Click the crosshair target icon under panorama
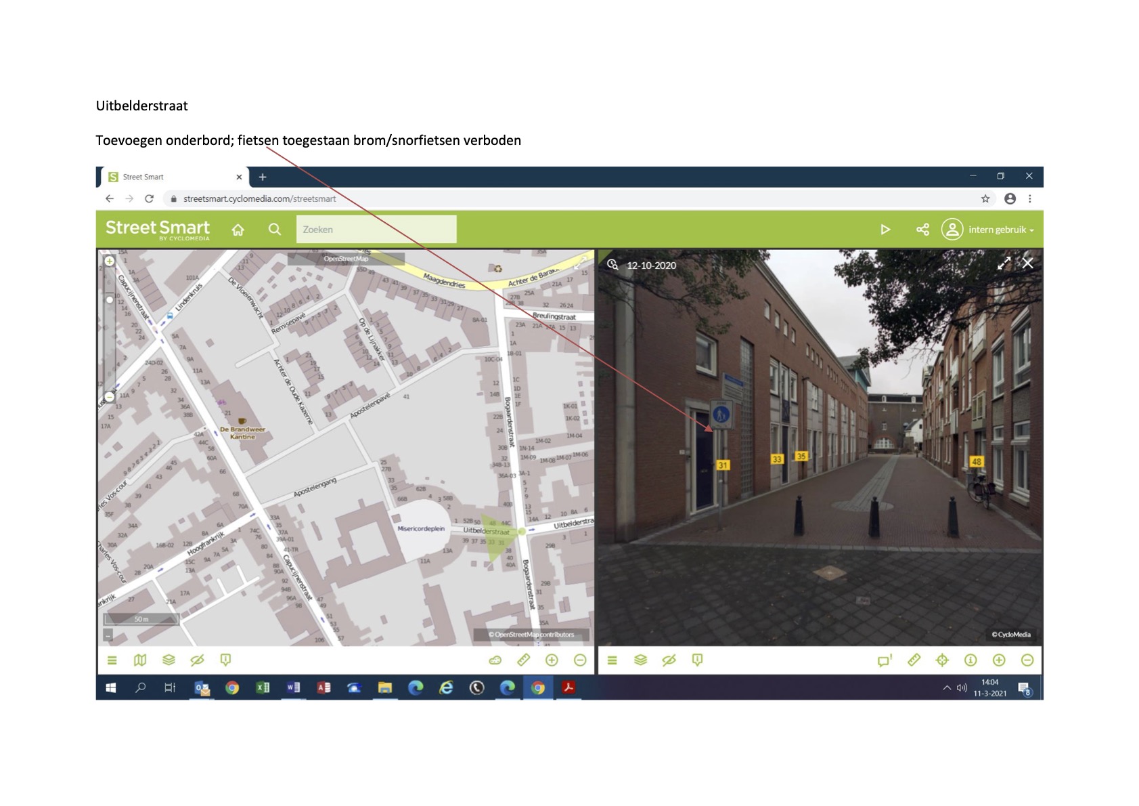 [942, 660]
